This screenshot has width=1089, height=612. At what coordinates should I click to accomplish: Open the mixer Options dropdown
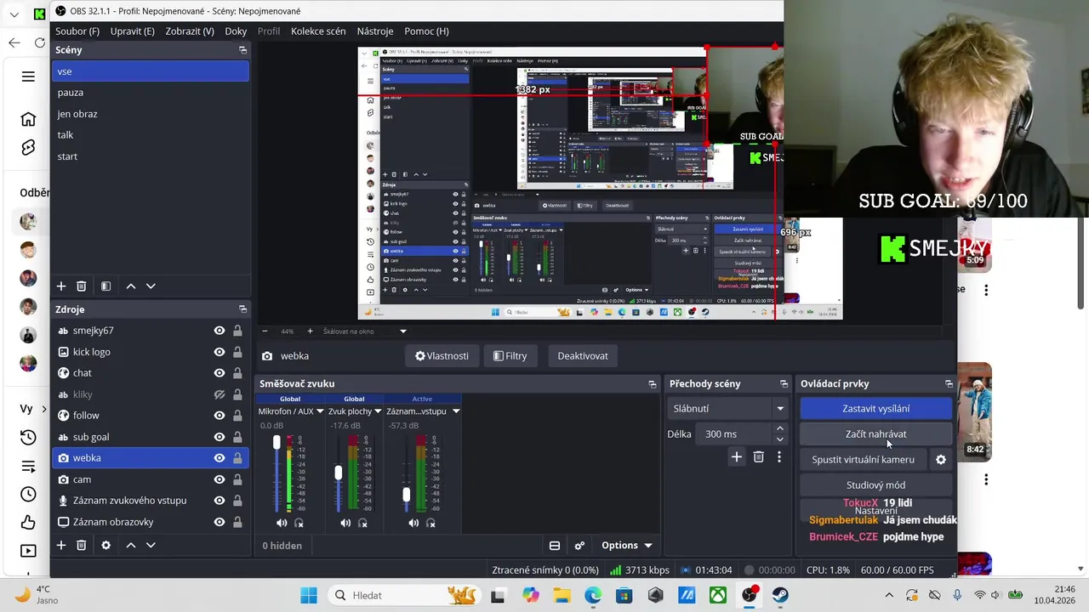(x=627, y=546)
